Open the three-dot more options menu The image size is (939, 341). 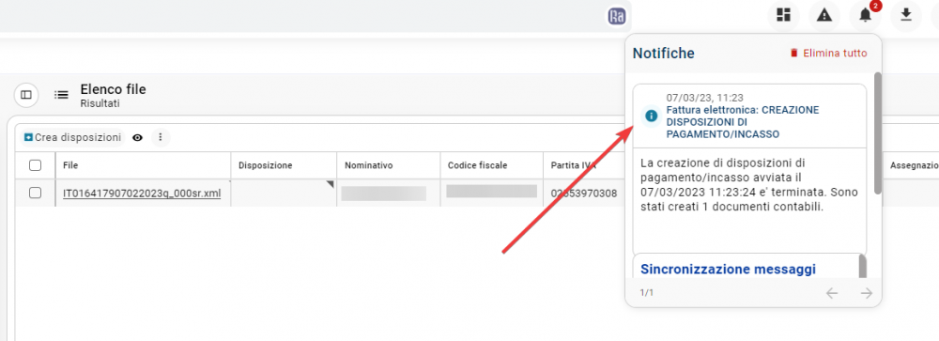pos(160,137)
